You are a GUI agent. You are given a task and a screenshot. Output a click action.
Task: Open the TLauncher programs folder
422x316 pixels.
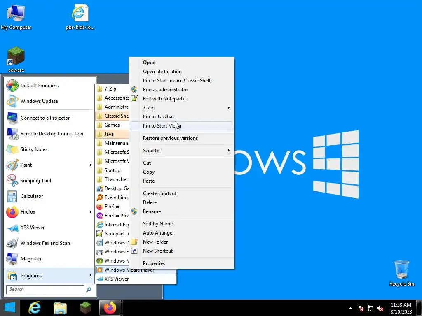tap(112, 179)
